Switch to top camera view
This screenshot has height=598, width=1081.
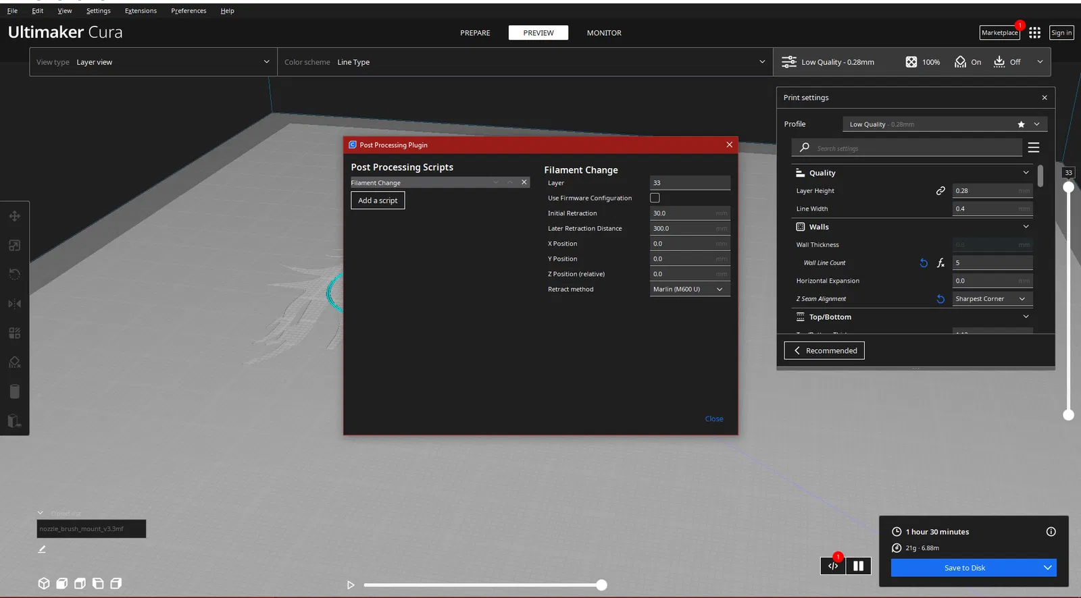pos(80,583)
